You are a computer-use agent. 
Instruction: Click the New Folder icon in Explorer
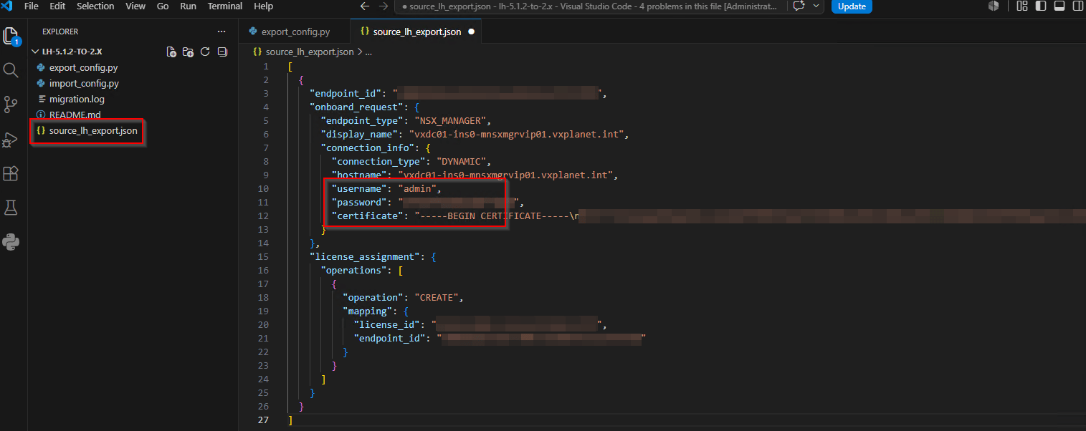click(188, 52)
